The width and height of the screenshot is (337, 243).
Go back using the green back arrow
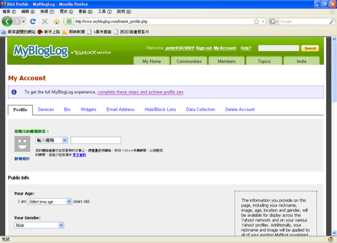pyautogui.click(x=7, y=21)
